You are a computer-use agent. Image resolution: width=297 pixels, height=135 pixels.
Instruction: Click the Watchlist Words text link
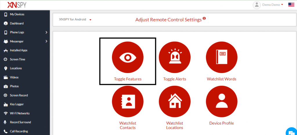tap(221, 79)
